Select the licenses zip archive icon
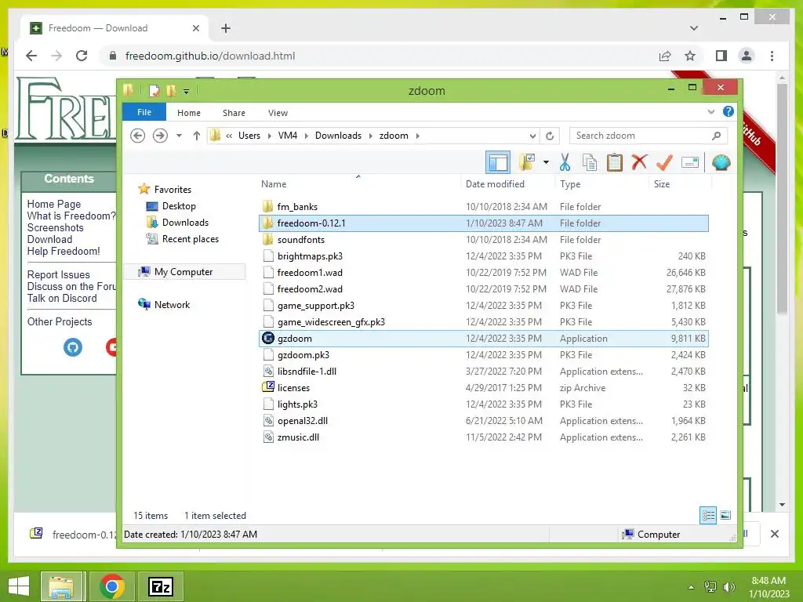The image size is (803, 602). pos(268,387)
